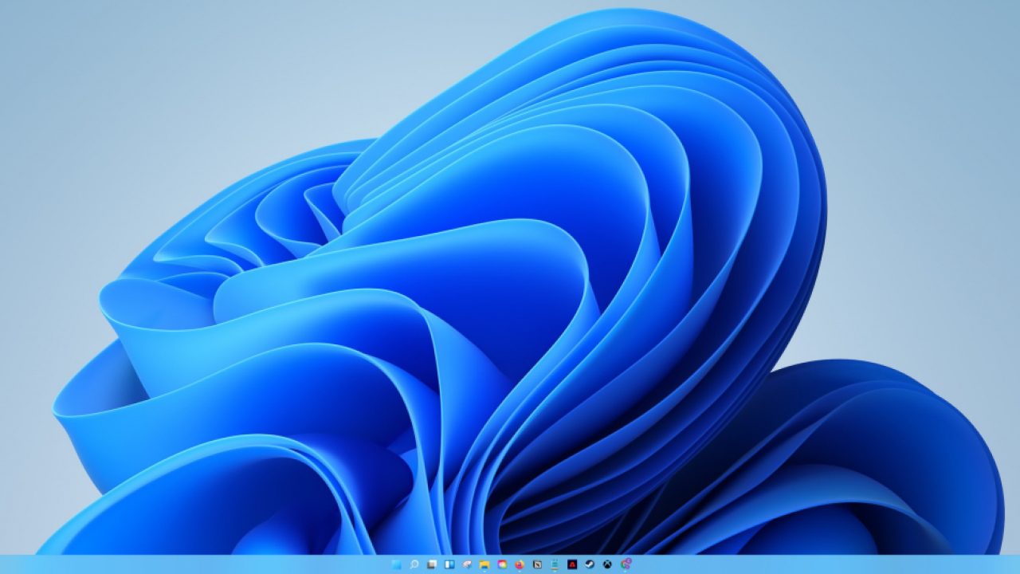This screenshot has height=574, width=1020.
Task: Click the teal book-shaped app icon
Action: pos(555,564)
